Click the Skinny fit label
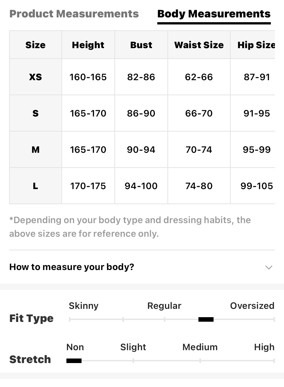Viewport: 284px width, 387px height. (84, 306)
